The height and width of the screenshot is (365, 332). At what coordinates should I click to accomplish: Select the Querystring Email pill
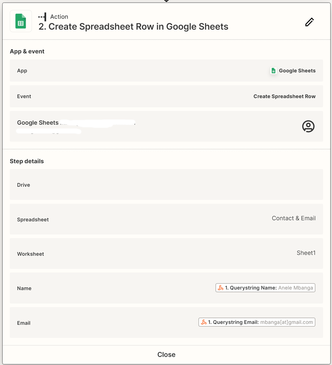click(257, 322)
